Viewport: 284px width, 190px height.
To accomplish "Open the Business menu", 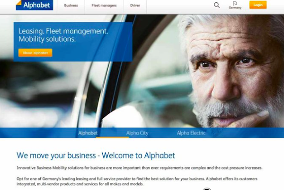I will click(71, 5).
